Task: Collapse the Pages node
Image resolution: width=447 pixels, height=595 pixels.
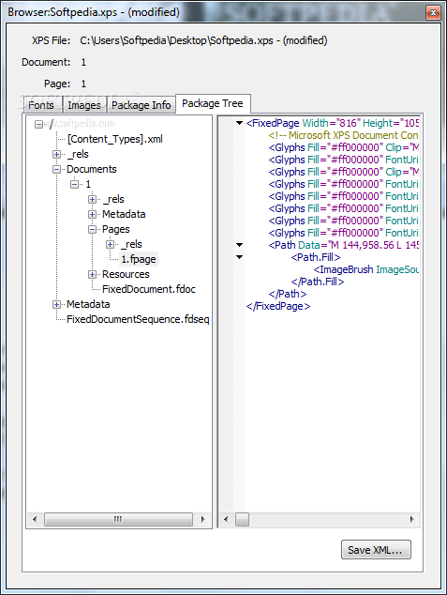Action: click(x=92, y=229)
